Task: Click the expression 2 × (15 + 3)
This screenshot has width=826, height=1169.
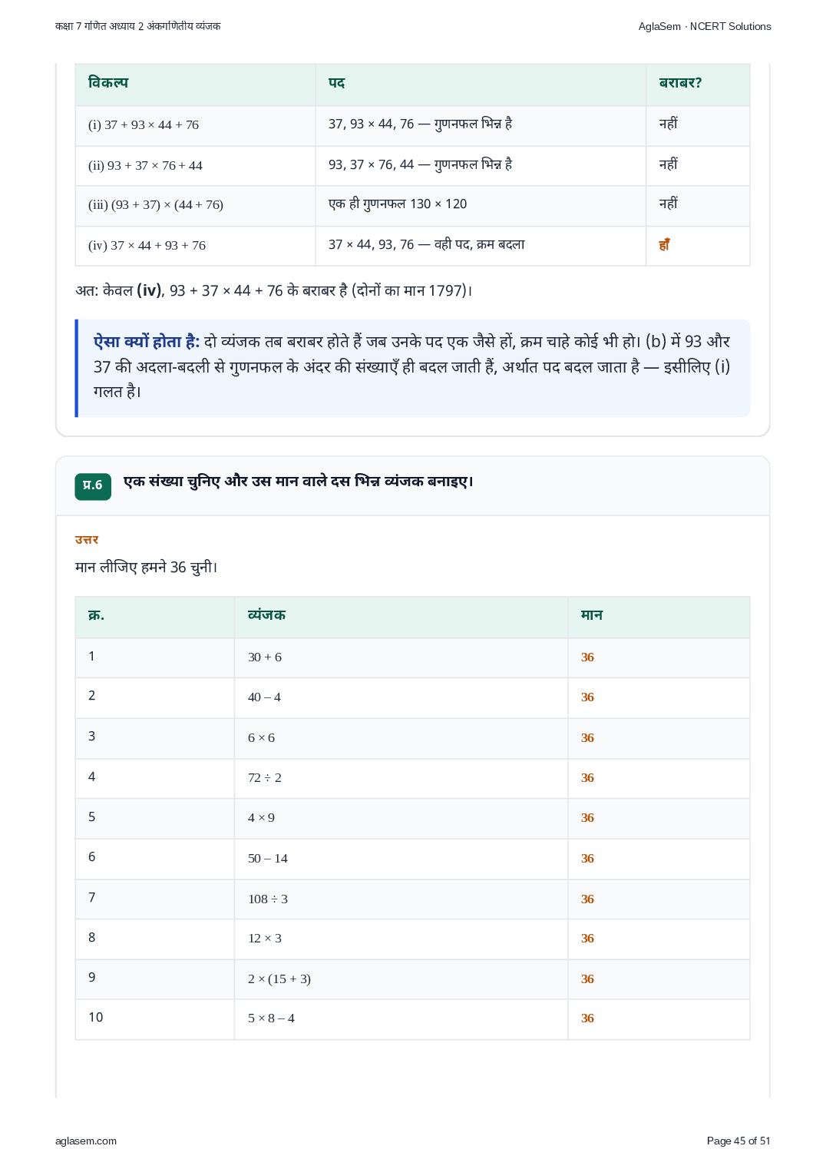Action: [x=279, y=979]
